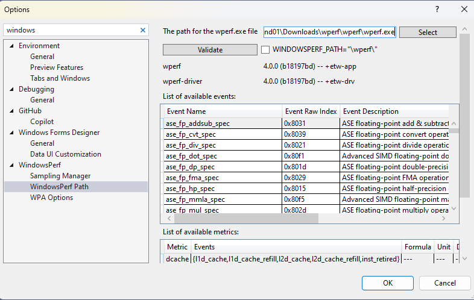The height and width of the screenshot is (300, 474).
Task: Collapse the GitHub tree node
Action: click(12, 111)
